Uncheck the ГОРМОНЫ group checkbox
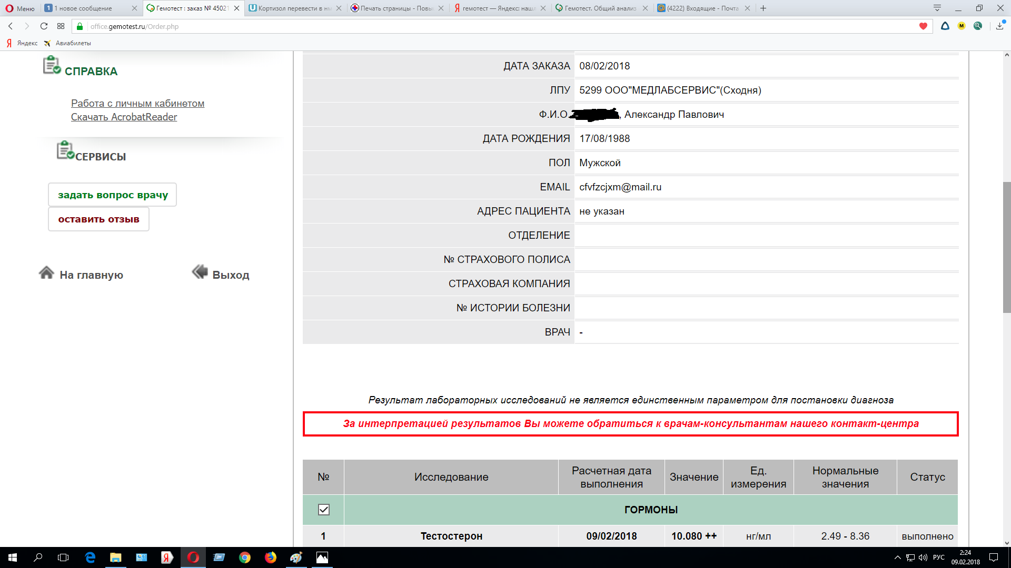The image size is (1011, 568). click(x=324, y=510)
